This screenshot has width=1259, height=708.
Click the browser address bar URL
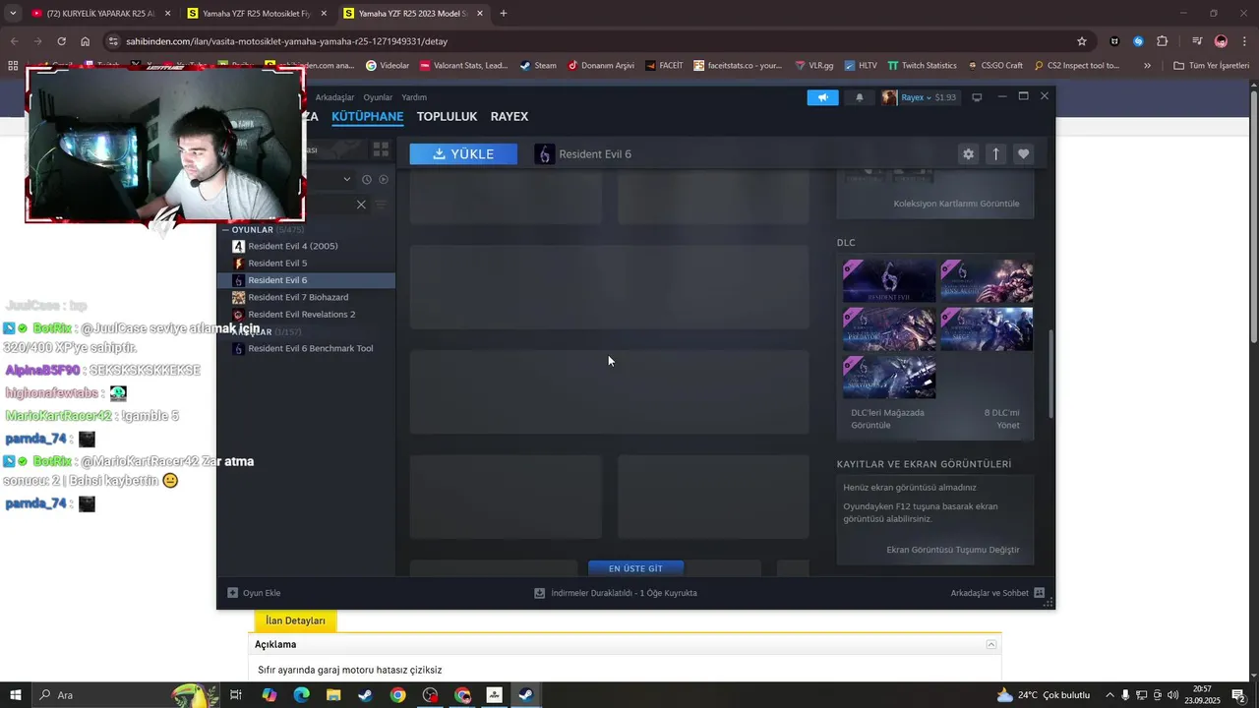pos(287,41)
